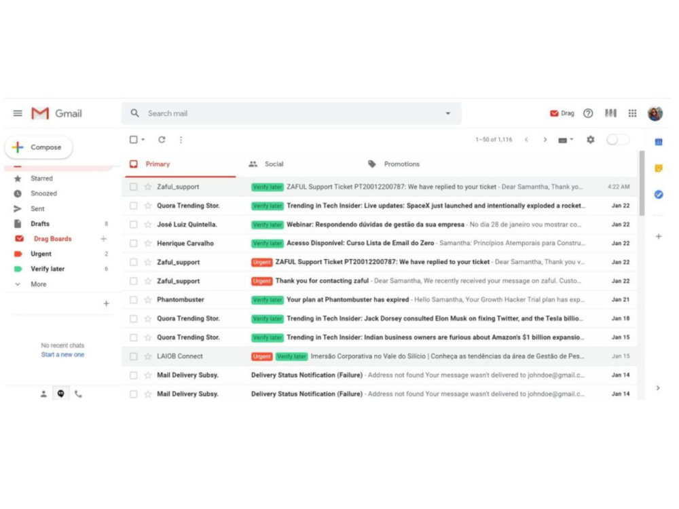Open Hangouts conversations icon
Viewport: 679px width, 509px height.
pyautogui.click(x=60, y=394)
